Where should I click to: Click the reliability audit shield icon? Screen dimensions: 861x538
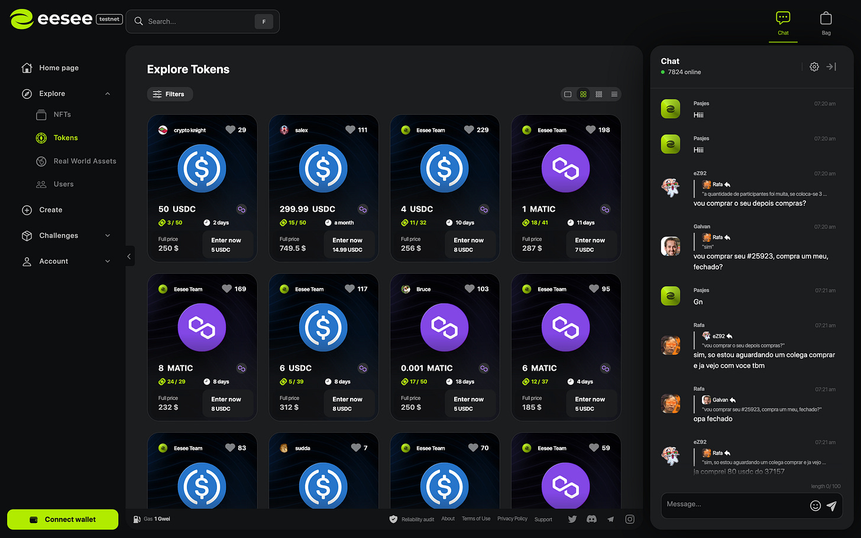[x=393, y=519]
